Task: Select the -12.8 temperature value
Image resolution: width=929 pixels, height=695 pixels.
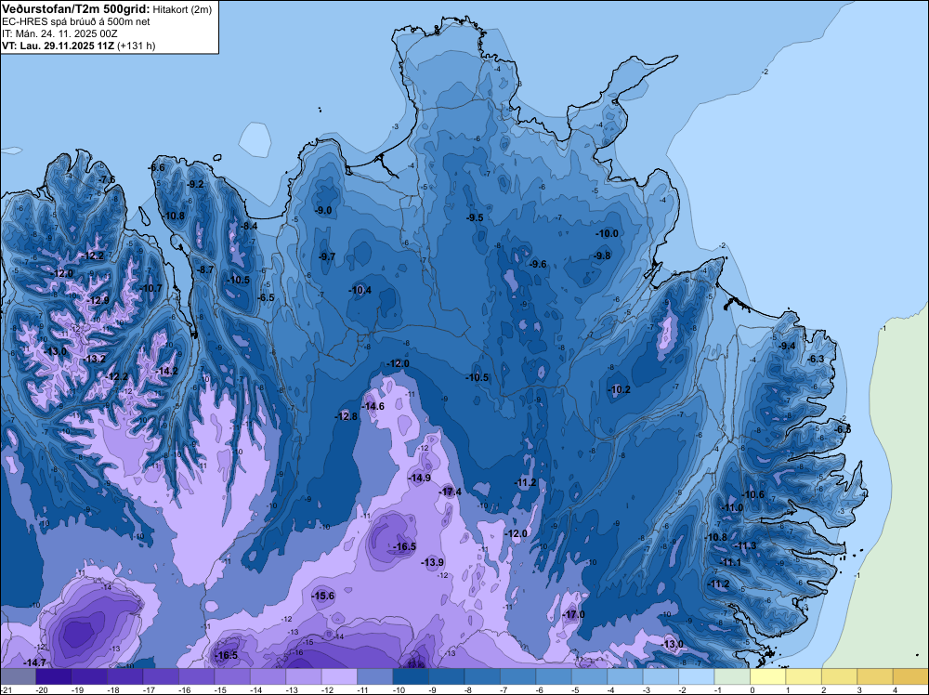Action: click(x=346, y=416)
